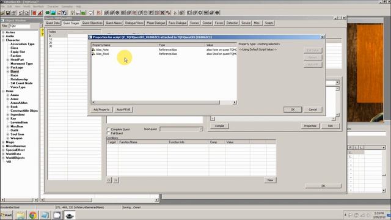Expand the HeadPart tree node

[8, 60]
